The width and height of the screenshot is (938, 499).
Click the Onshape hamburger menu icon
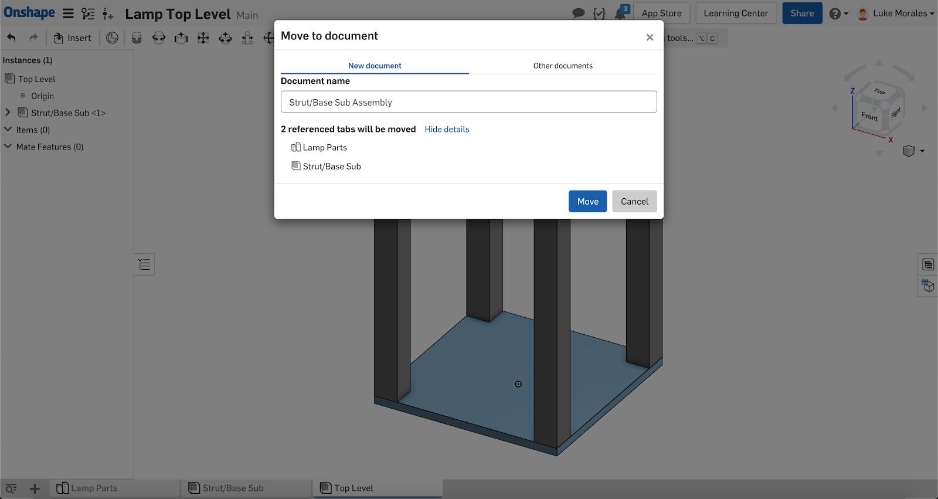69,13
